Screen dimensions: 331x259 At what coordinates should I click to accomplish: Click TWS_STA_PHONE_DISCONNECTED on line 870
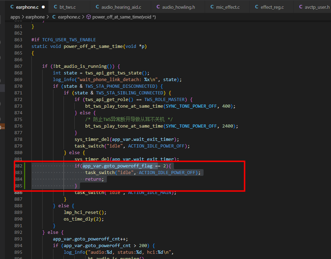[x=120, y=86]
